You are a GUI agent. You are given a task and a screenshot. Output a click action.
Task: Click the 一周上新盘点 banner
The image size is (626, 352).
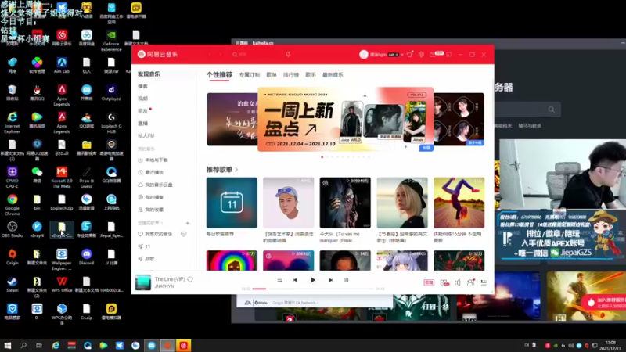click(345, 120)
